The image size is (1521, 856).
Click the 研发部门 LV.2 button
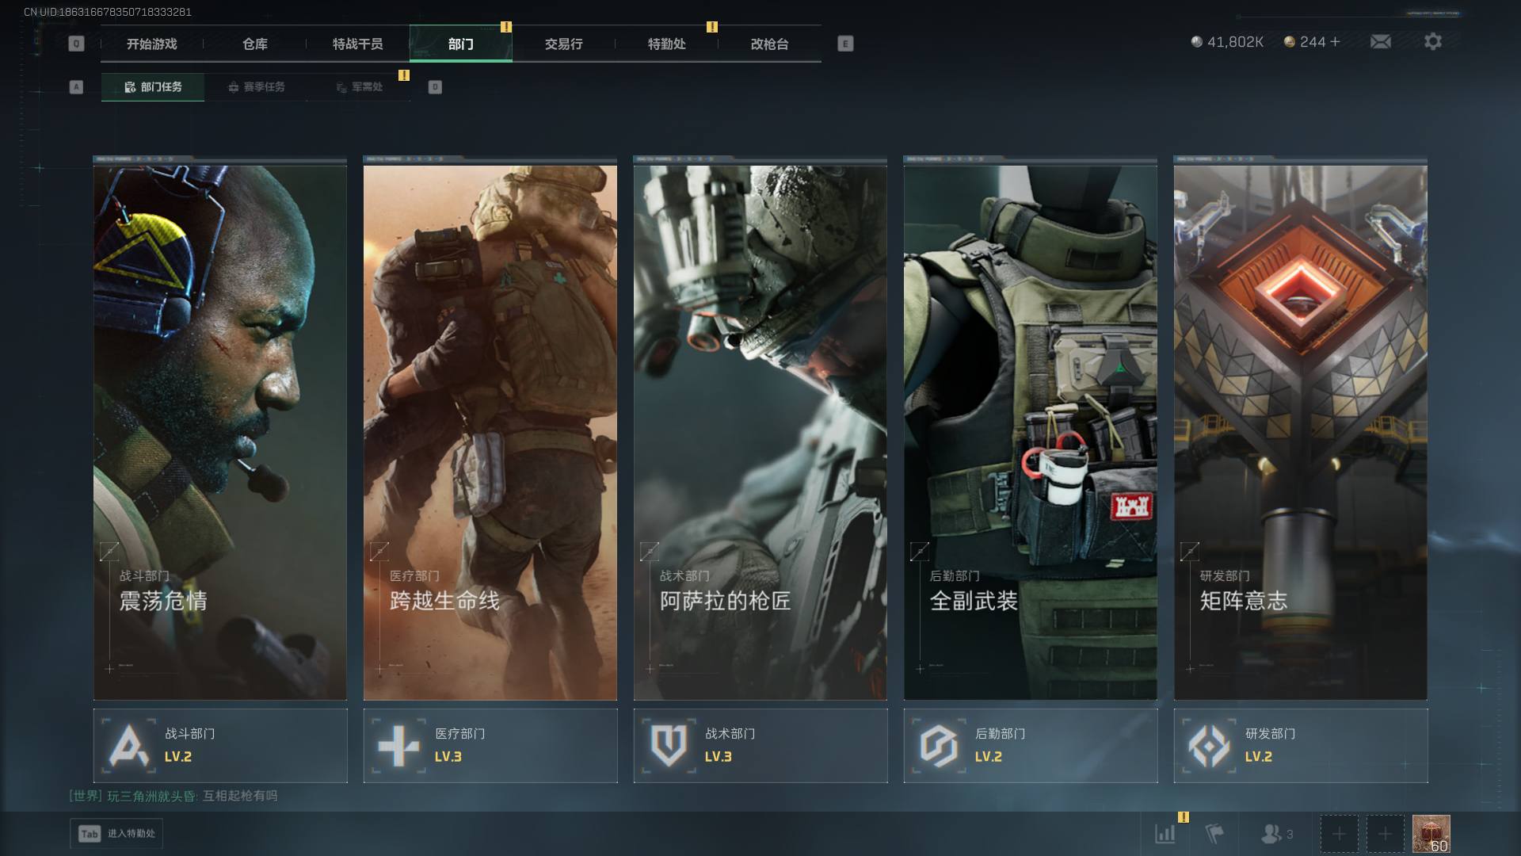tap(1301, 746)
